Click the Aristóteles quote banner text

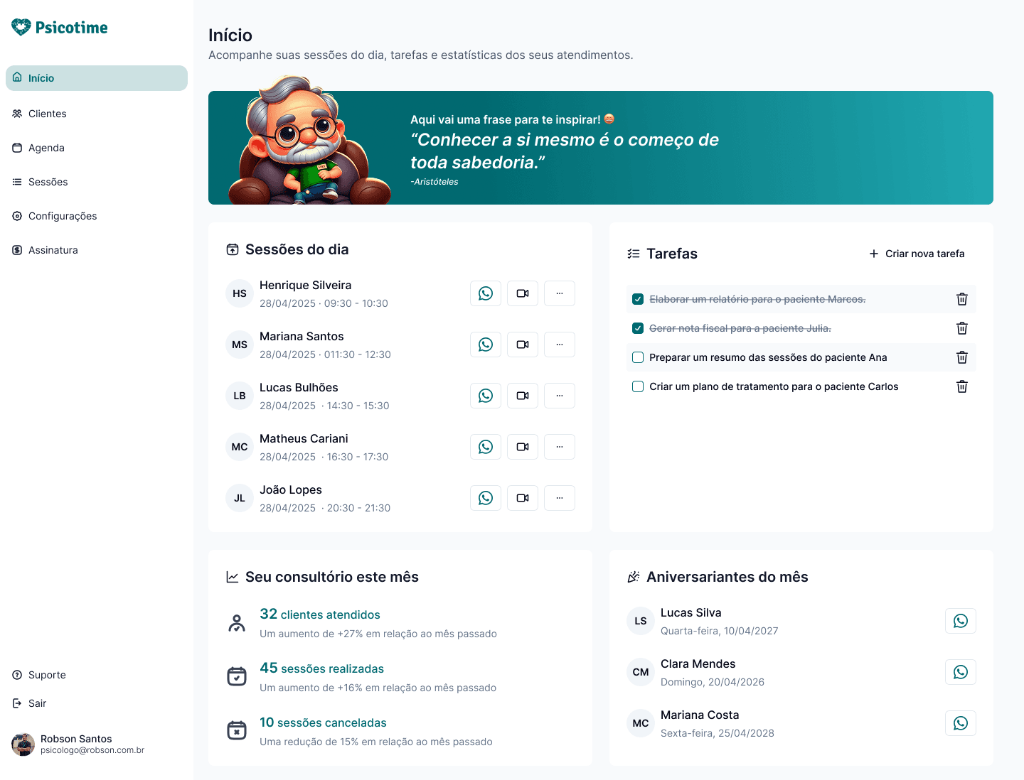565,151
